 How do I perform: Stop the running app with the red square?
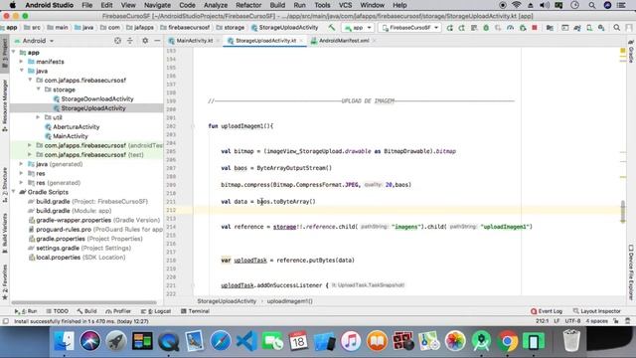tap(535, 28)
